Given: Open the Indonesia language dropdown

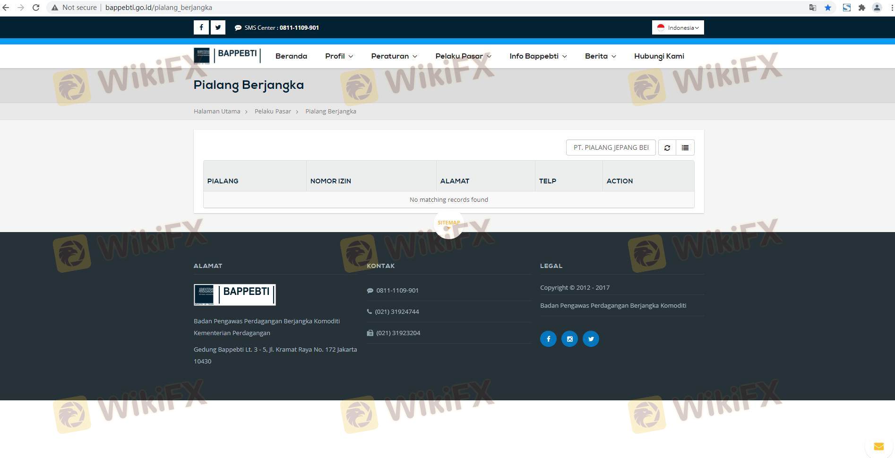Looking at the screenshot, I should [678, 27].
